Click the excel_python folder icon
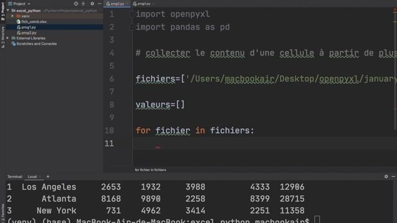Viewport: 397px width, 223px height. 14,11
